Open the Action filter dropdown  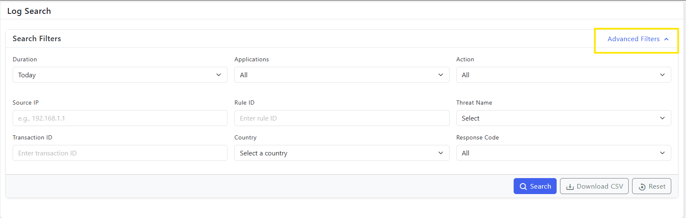click(564, 75)
